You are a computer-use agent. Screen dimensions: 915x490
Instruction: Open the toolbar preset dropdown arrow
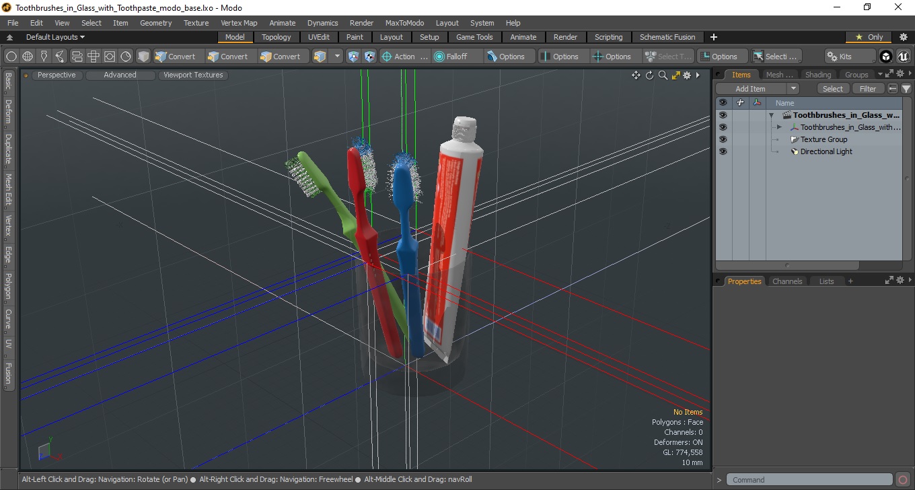click(x=338, y=57)
